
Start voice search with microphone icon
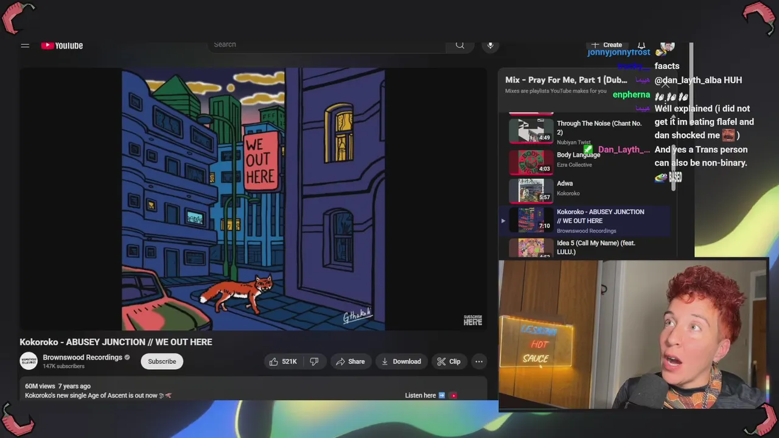click(491, 45)
